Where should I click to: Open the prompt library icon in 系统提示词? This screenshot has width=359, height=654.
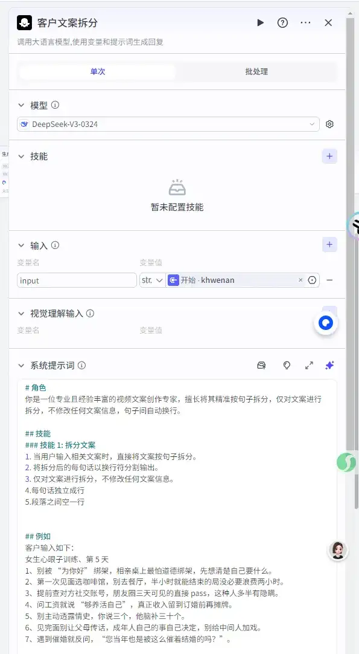click(261, 366)
